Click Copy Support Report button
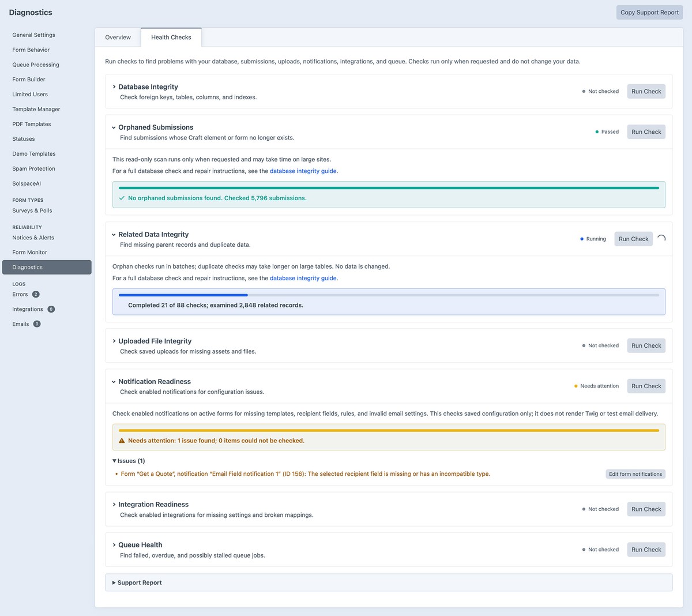Viewport: 692px width, 616px height. [x=649, y=13]
